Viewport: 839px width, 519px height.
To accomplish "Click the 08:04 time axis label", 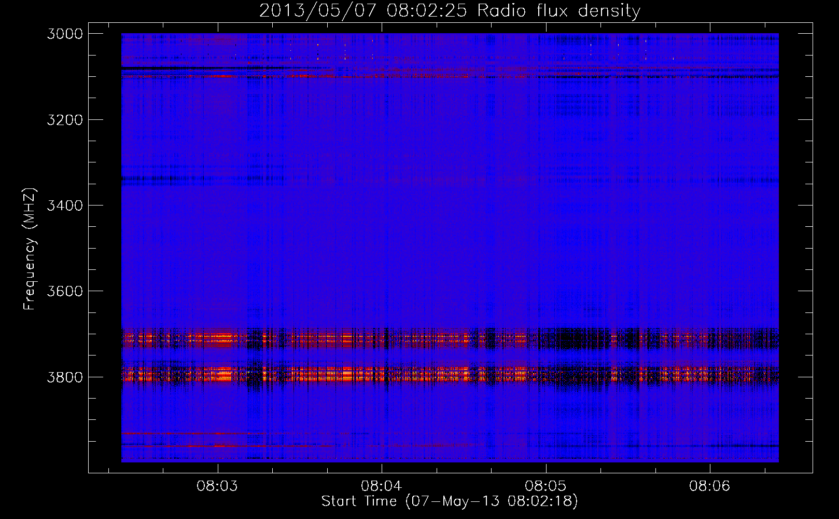I will [382, 486].
